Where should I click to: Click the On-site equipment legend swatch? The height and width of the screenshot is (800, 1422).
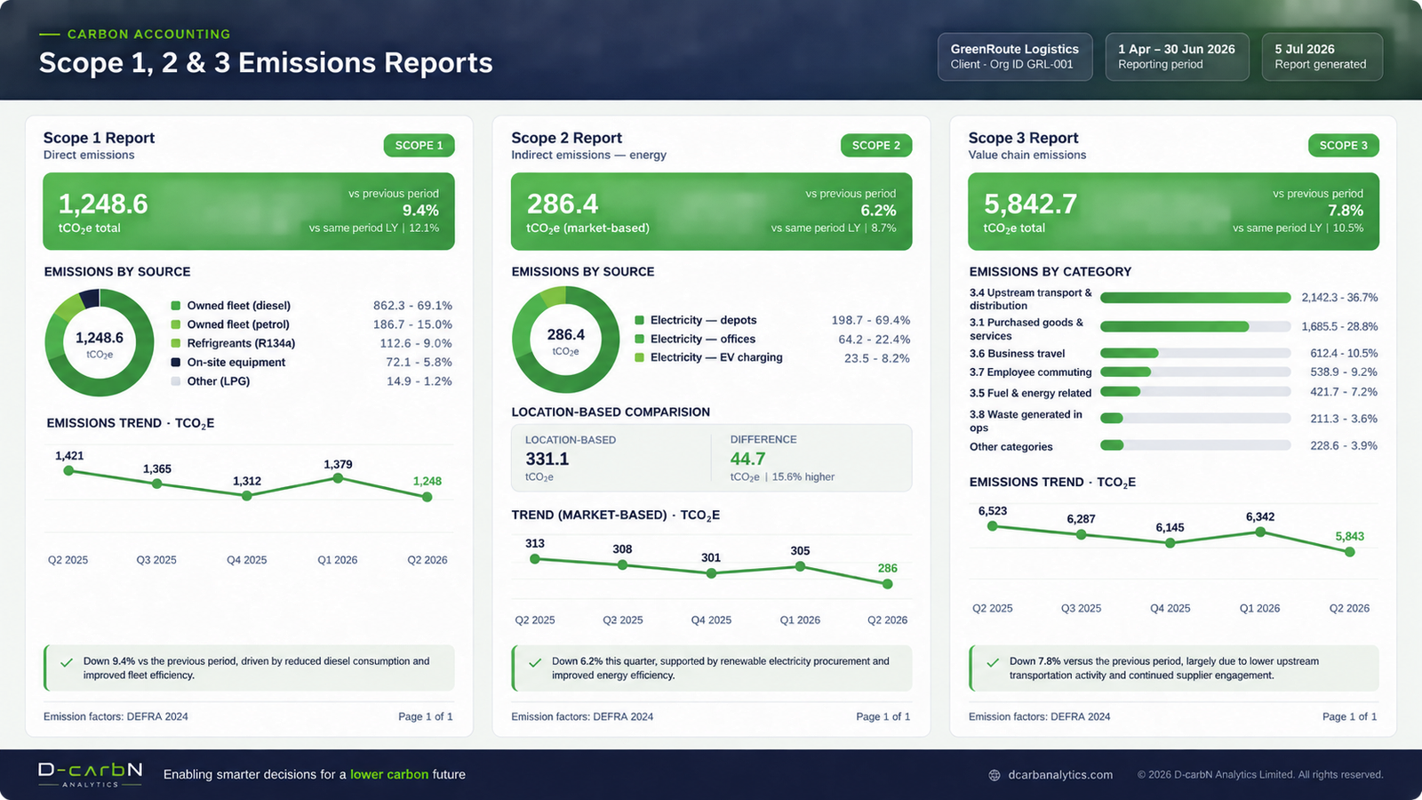click(176, 362)
